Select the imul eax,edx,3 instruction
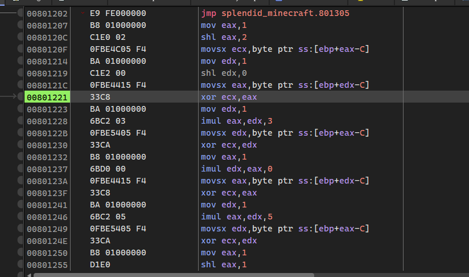Screen dimensions: 469x277 pyautogui.click(x=232, y=121)
